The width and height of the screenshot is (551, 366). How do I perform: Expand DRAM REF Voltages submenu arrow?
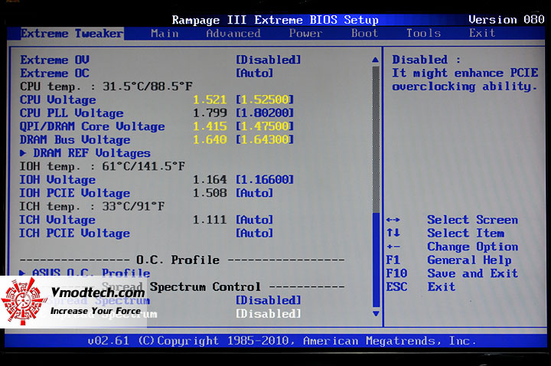(23, 153)
